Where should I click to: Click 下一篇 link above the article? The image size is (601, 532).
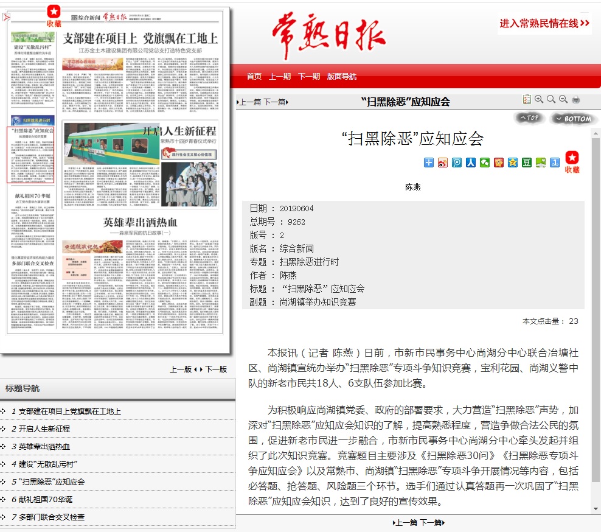[274, 102]
